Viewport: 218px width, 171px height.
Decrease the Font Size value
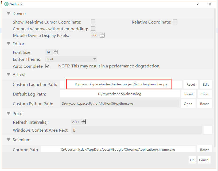click(x=56, y=53)
